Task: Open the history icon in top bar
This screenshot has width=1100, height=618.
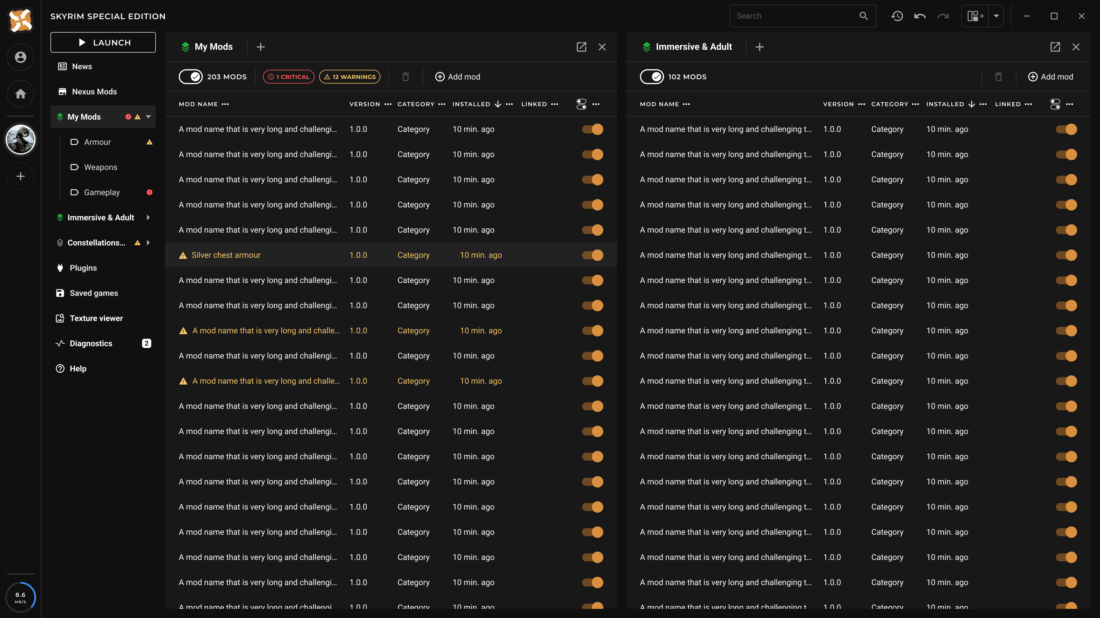Action: [x=897, y=16]
